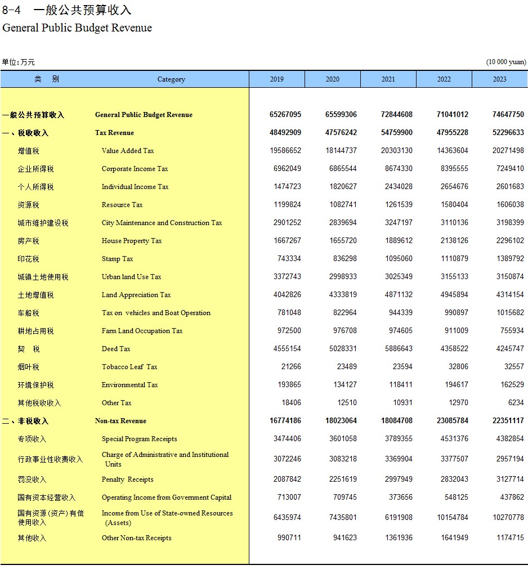Select the 'Farm Land Occupation Tax' label

pos(142,331)
